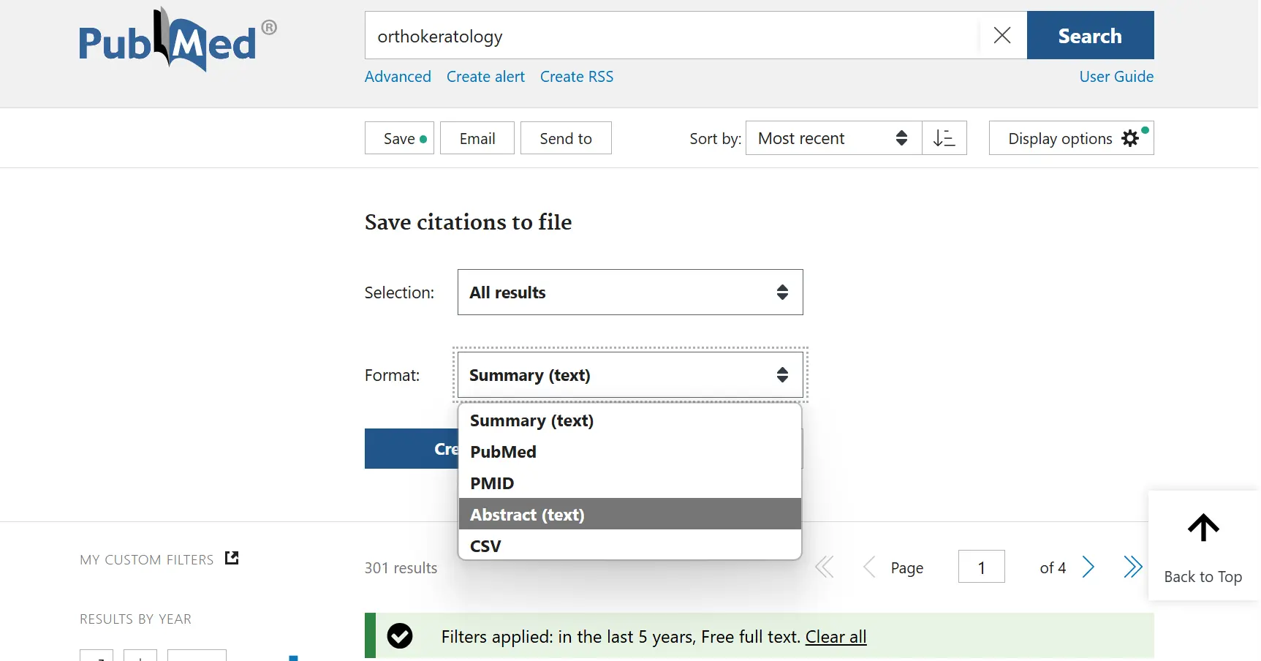Click the Email button
The width and height of the screenshot is (1261, 661).
477,138
